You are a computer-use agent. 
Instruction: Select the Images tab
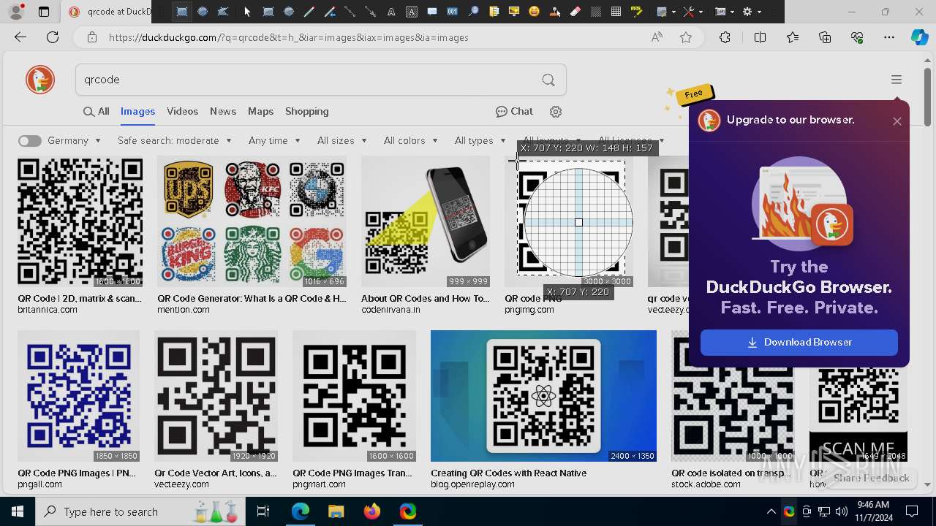pos(137,112)
